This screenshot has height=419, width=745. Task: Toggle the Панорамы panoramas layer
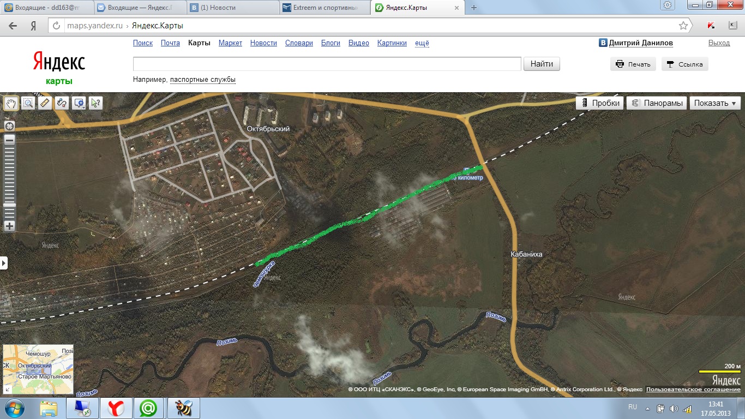point(656,103)
